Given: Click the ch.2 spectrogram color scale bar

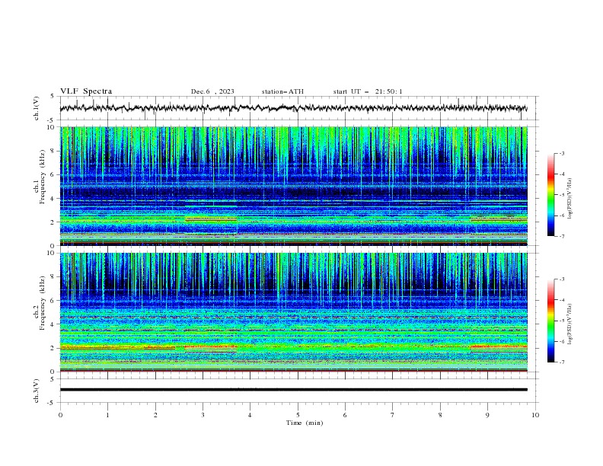Looking at the screenshot, I should 550,321.
